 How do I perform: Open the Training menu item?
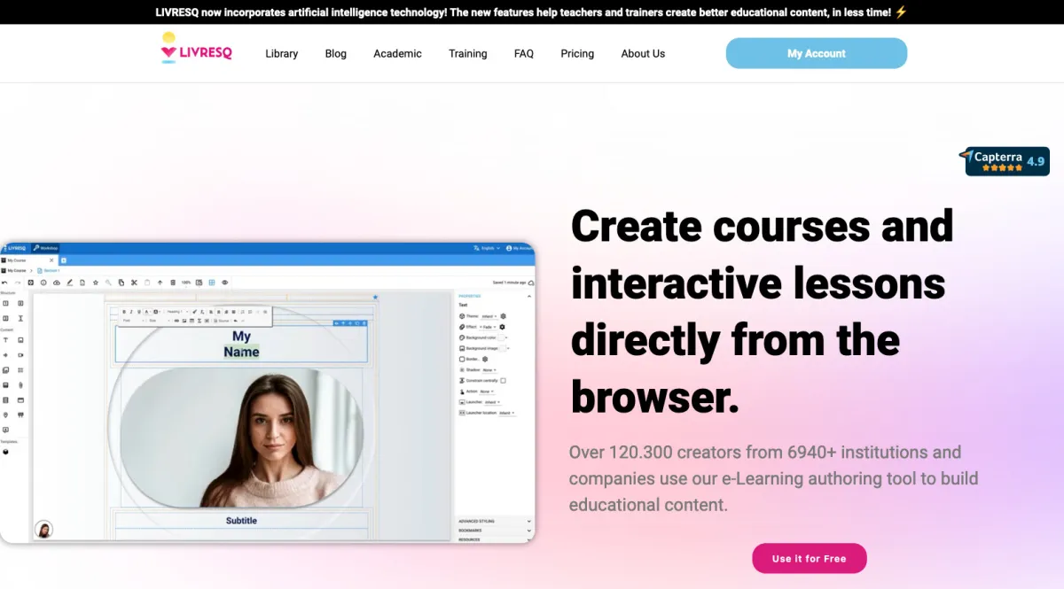click(x=468, y=54)
